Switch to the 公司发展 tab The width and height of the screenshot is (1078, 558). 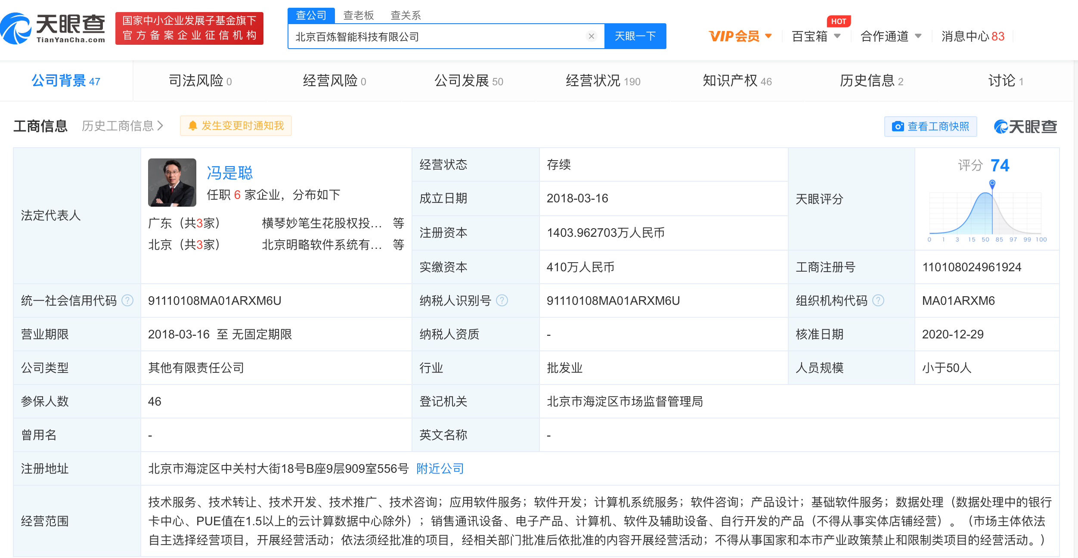[x=469, y=81]
